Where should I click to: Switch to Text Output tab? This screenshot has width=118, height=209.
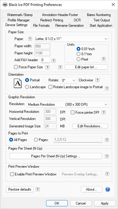pos(101,20)
